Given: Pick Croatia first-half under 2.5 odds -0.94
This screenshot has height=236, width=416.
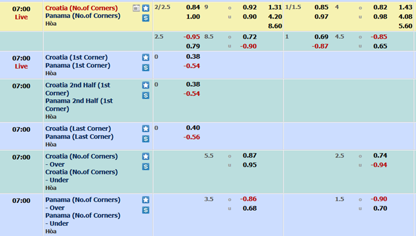Looking at the screenshot, I should pos(379,165).
